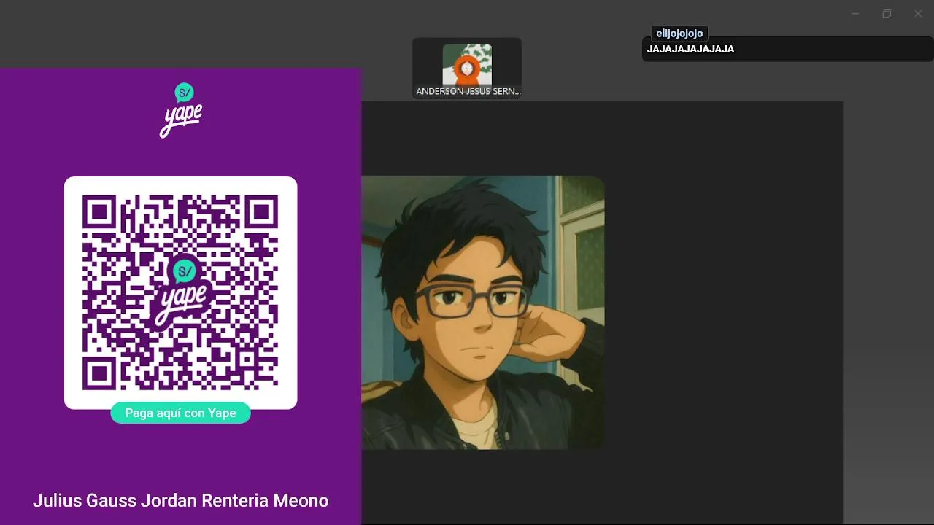Click the "Paga aquí con Yape" button
Viewport: 934px width, 525px height.
click(x=180, y=413)
